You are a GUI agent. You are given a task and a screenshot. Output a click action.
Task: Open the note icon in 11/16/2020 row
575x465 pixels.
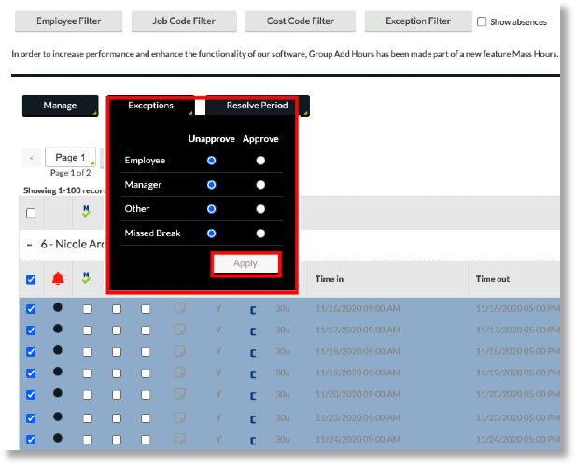click(179, 308)
